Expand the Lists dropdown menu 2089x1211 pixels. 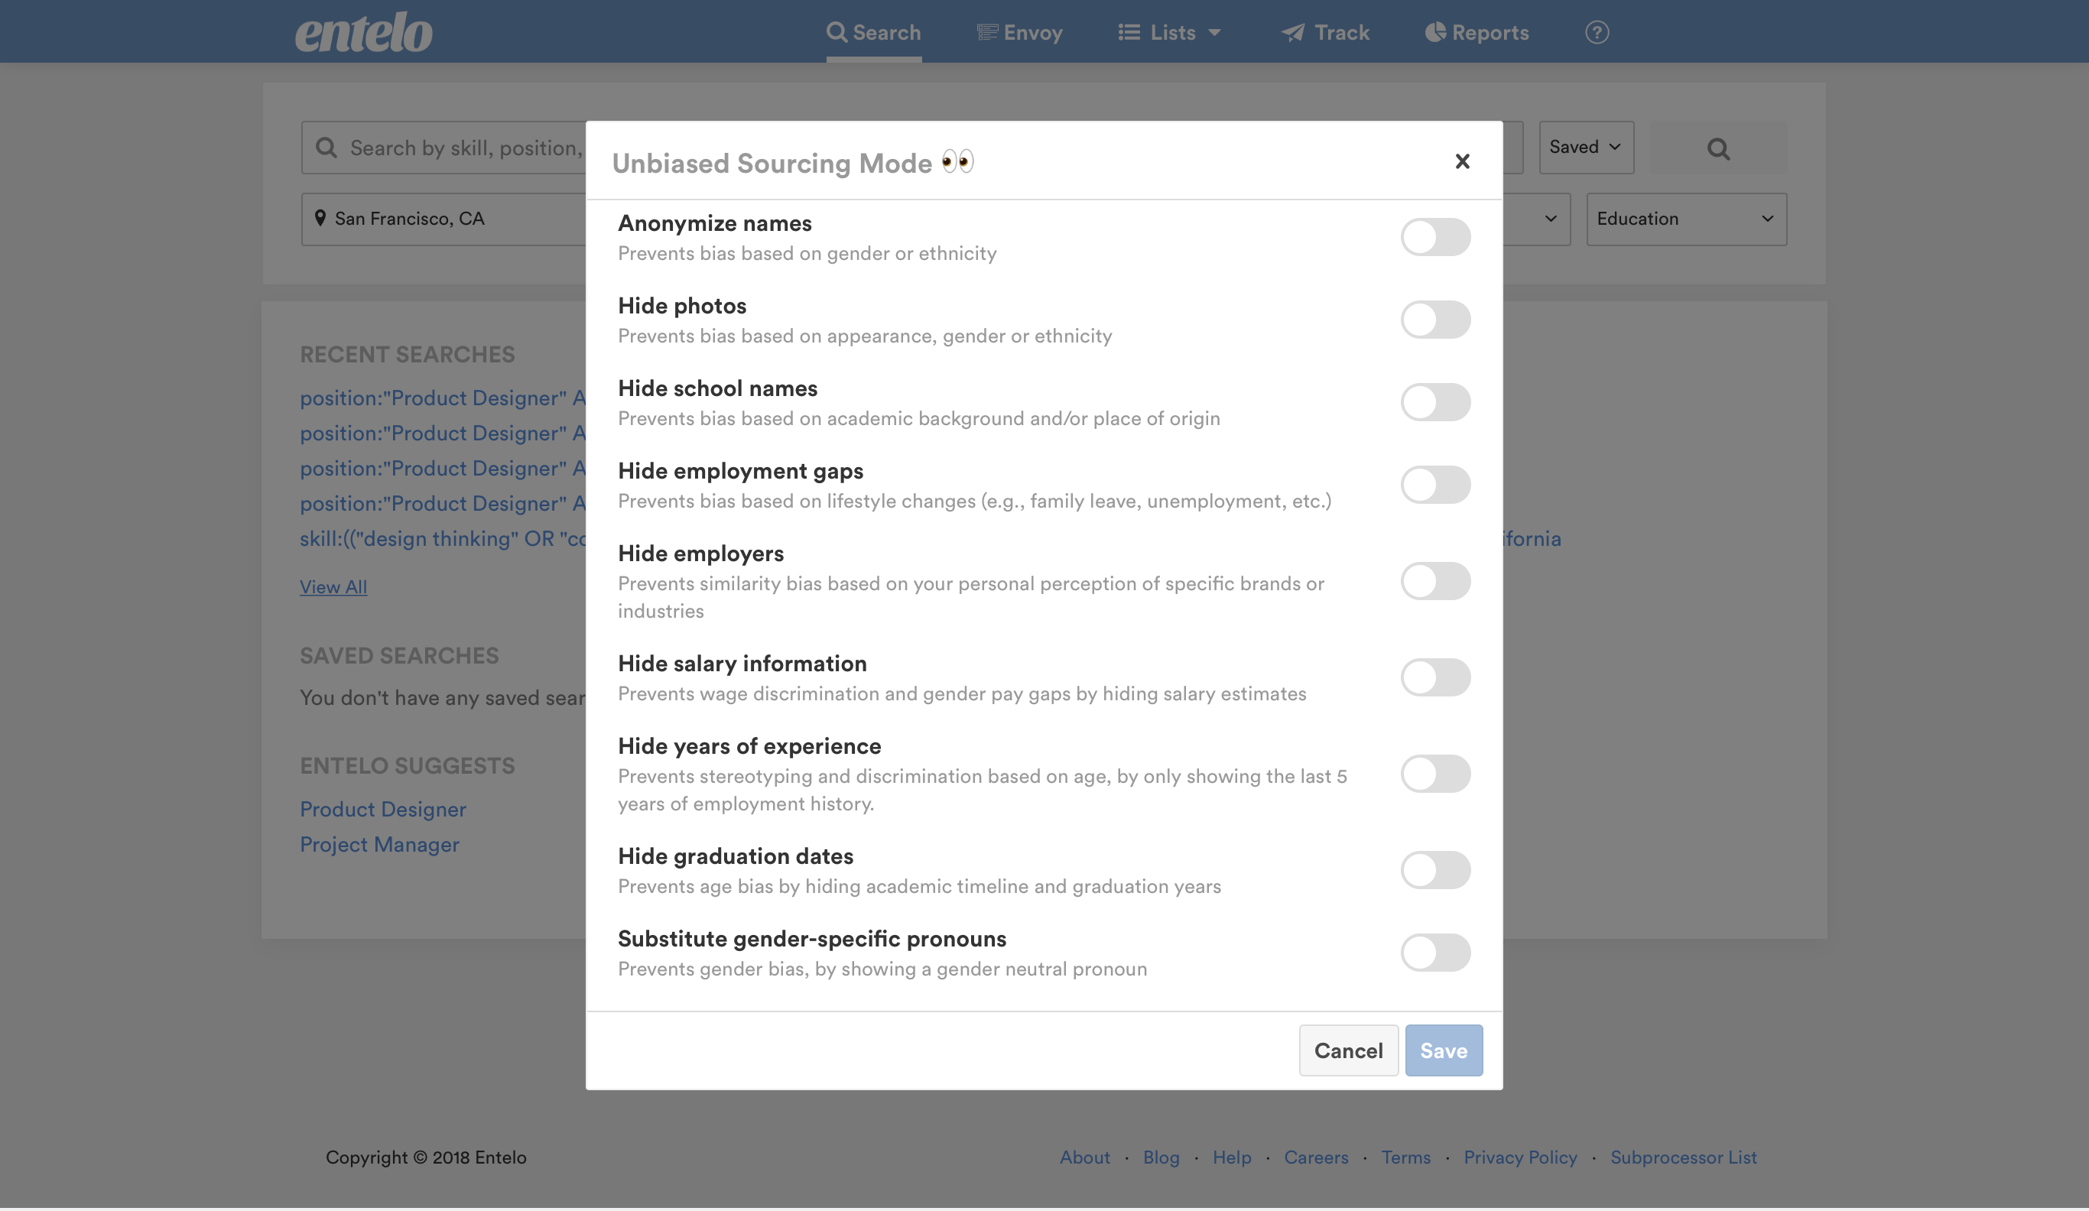1170,32
